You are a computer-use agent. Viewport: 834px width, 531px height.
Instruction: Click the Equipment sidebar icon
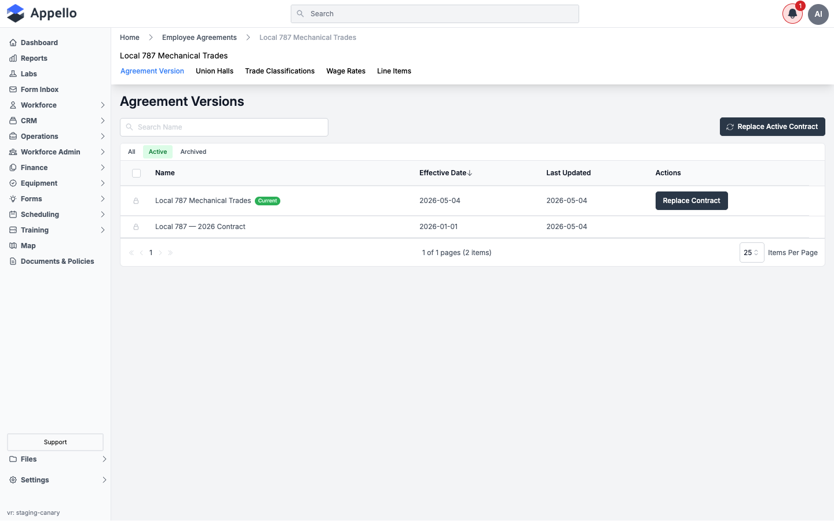point(13,183)
